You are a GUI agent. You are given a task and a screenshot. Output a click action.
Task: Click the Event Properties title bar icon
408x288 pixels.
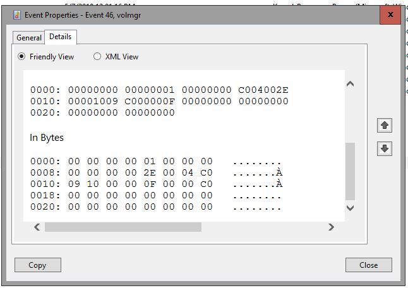pos(17,15)
